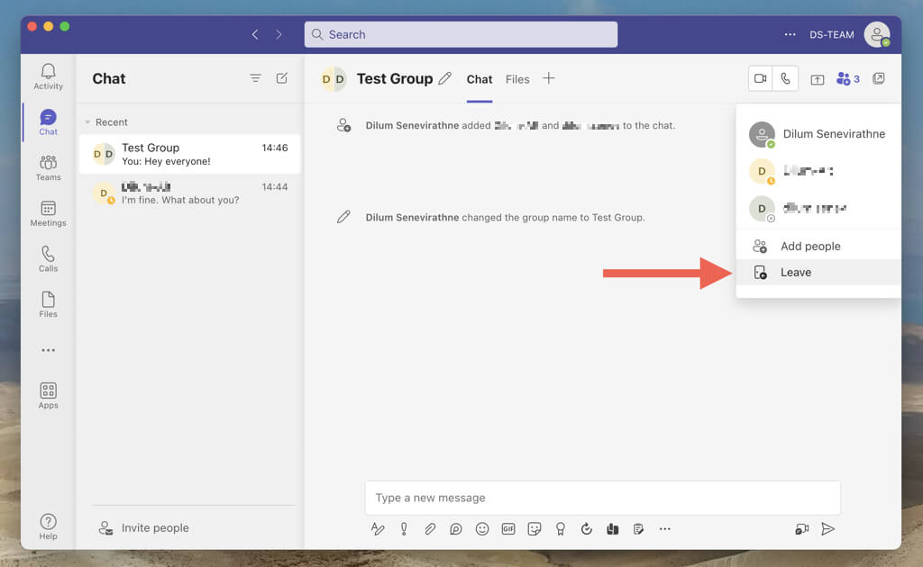Open the Format text options
Image resolution: width=923 pixels, height=567 pixels.
pyautogui.click(x=378, y=529)
